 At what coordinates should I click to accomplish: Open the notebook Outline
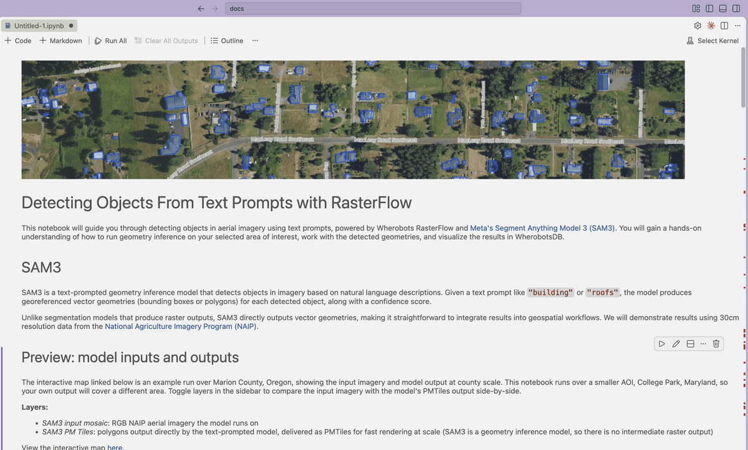227,41
